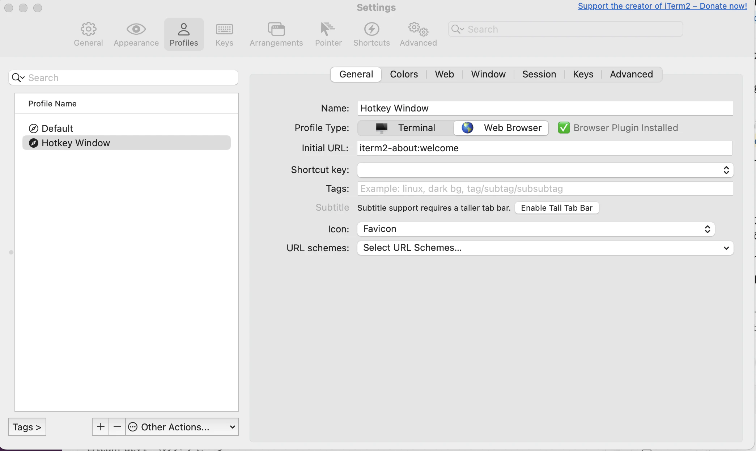Switch profile type to Terminal

click(405, 128)
